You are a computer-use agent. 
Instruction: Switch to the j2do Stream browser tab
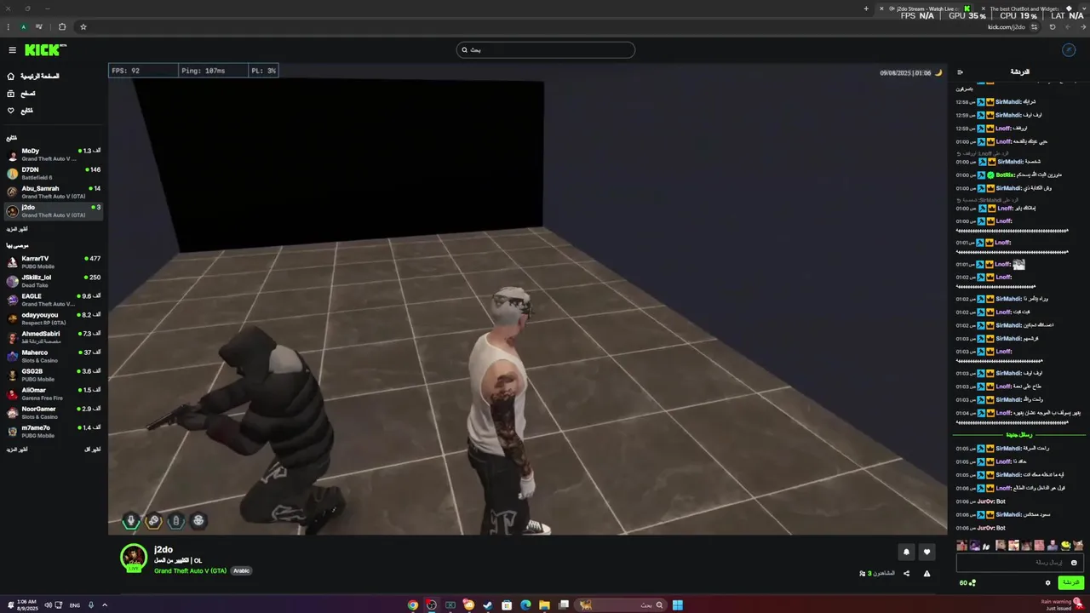click(x=926, y=9)
